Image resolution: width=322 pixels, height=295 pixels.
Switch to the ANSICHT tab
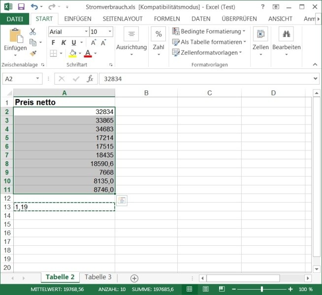pyautogui.click(x=280, y=19)
